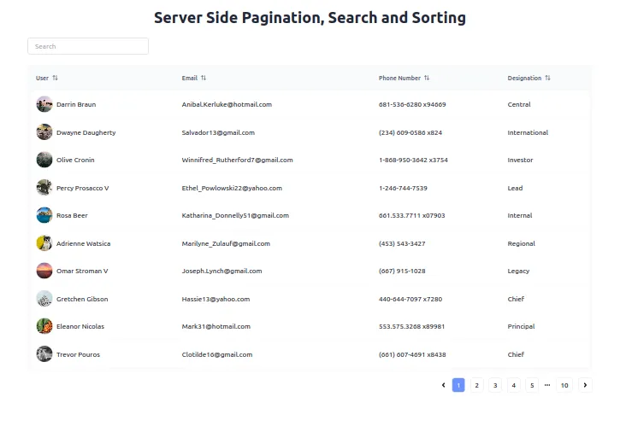The image size is (620, 432).
Task: Click phone 681-536-6280 x94669
Action: [412, 104]
